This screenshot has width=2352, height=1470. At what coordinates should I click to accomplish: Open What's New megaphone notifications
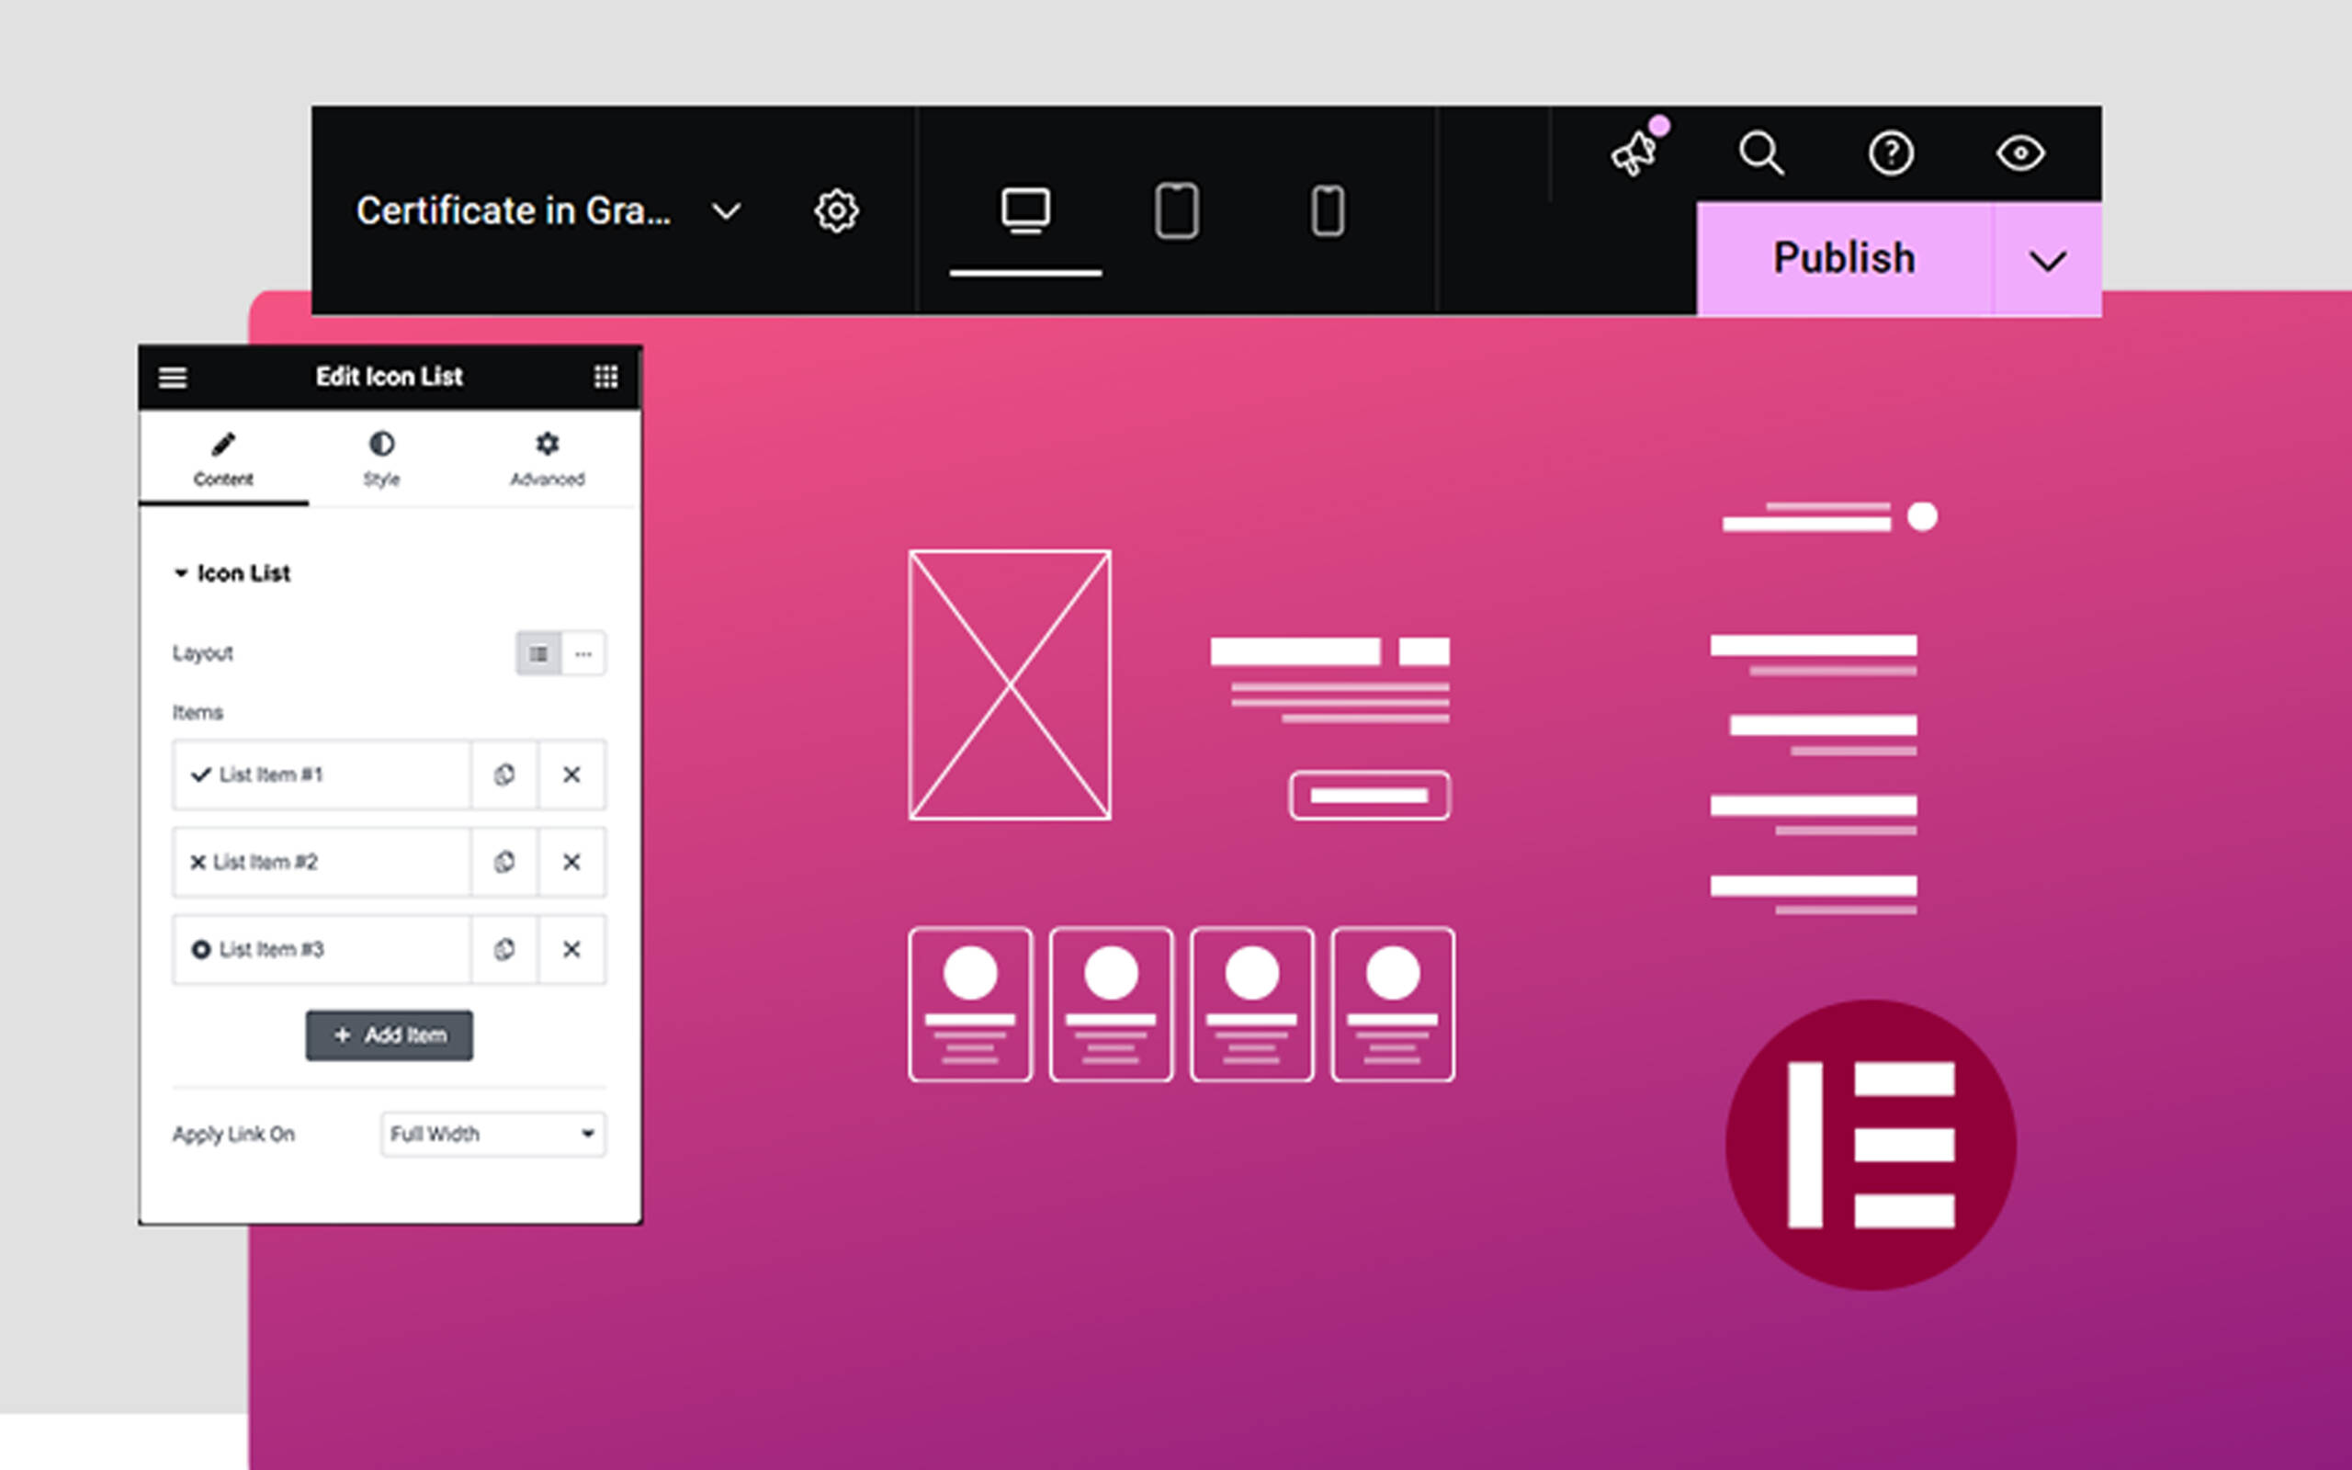tap(1634, 153)
